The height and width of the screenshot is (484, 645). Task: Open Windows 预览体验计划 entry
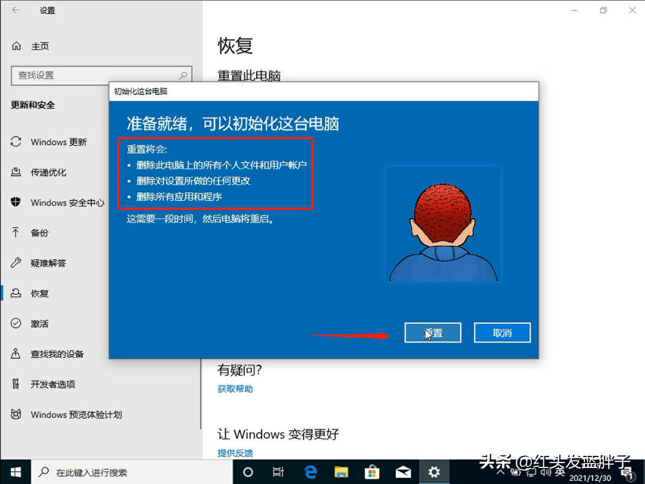pyautogui.click(x=76, y=414)
